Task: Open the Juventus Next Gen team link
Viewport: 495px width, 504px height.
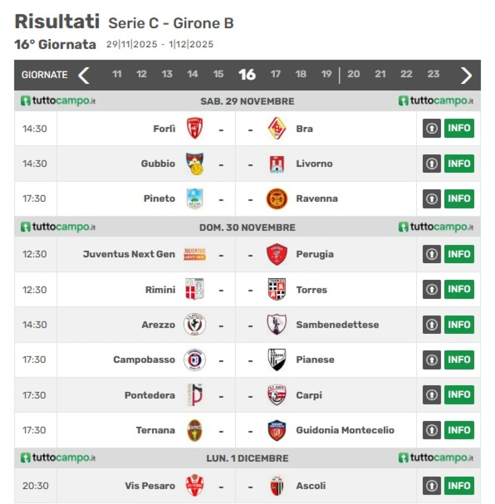Action: 129,254
